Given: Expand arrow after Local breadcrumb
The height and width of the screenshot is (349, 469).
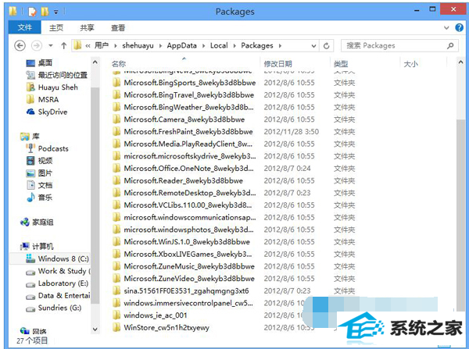Looking at the screenshot, I should click(234, 46).
